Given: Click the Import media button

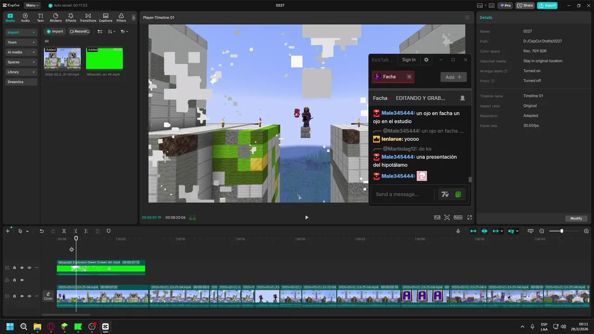Looking at the screenshot, I should [x=55, y=32].
